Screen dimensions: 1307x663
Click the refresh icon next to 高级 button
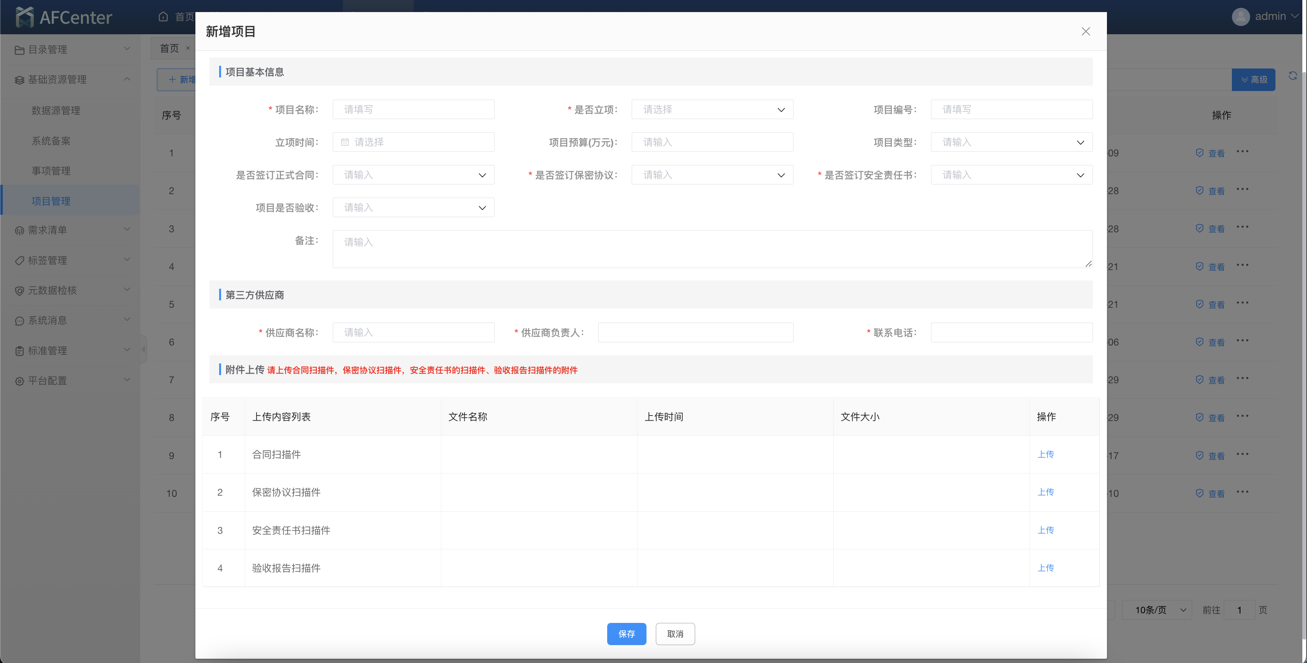(x=1292, y=75)
